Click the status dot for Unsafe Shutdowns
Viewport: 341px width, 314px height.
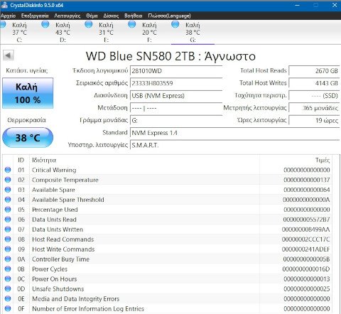point(8,289)
